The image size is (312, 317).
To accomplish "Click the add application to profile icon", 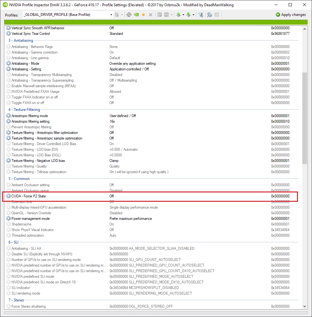I will (160, 15).
